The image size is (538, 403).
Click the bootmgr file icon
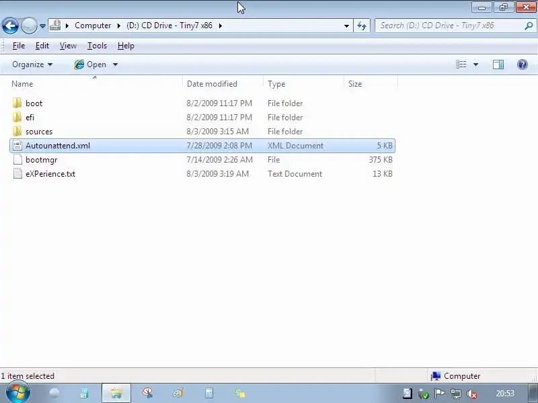click(17, 160)
